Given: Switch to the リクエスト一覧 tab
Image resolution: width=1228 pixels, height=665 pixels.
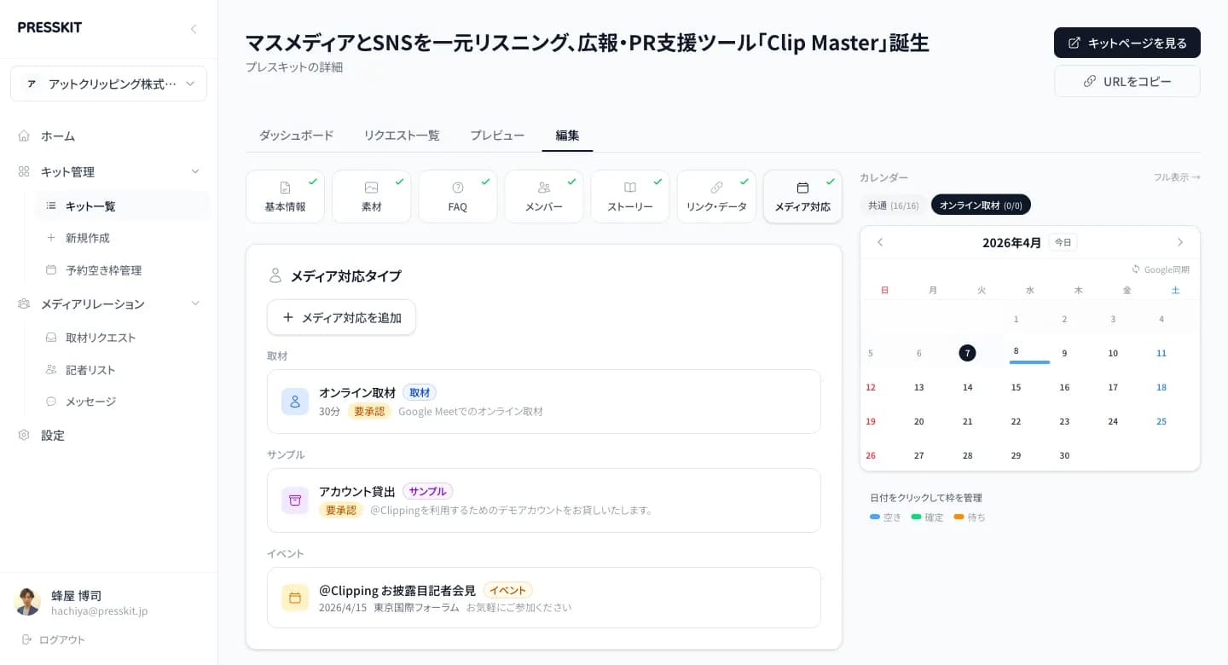Looking at the screenshot, I should click(402, 136).
